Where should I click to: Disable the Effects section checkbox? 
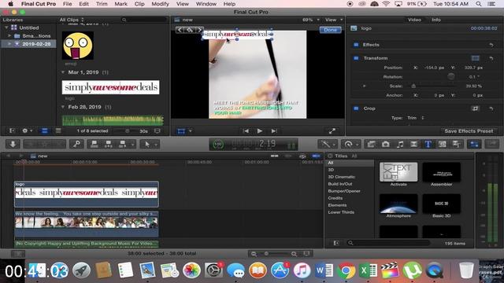[x=356, y=45]
